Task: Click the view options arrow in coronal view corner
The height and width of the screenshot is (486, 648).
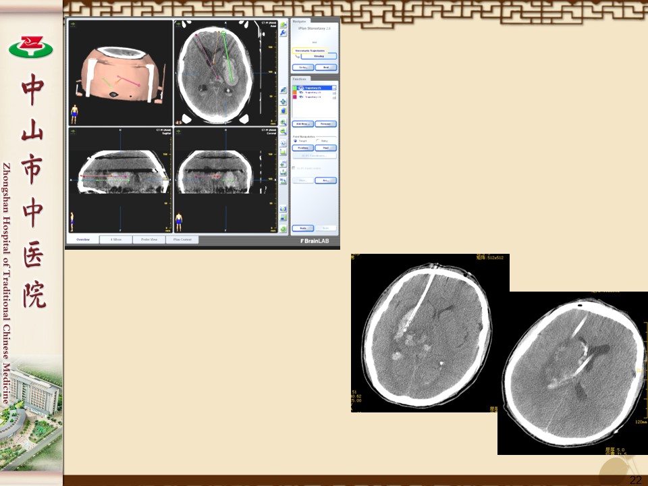Action: [x=178, y=132]
